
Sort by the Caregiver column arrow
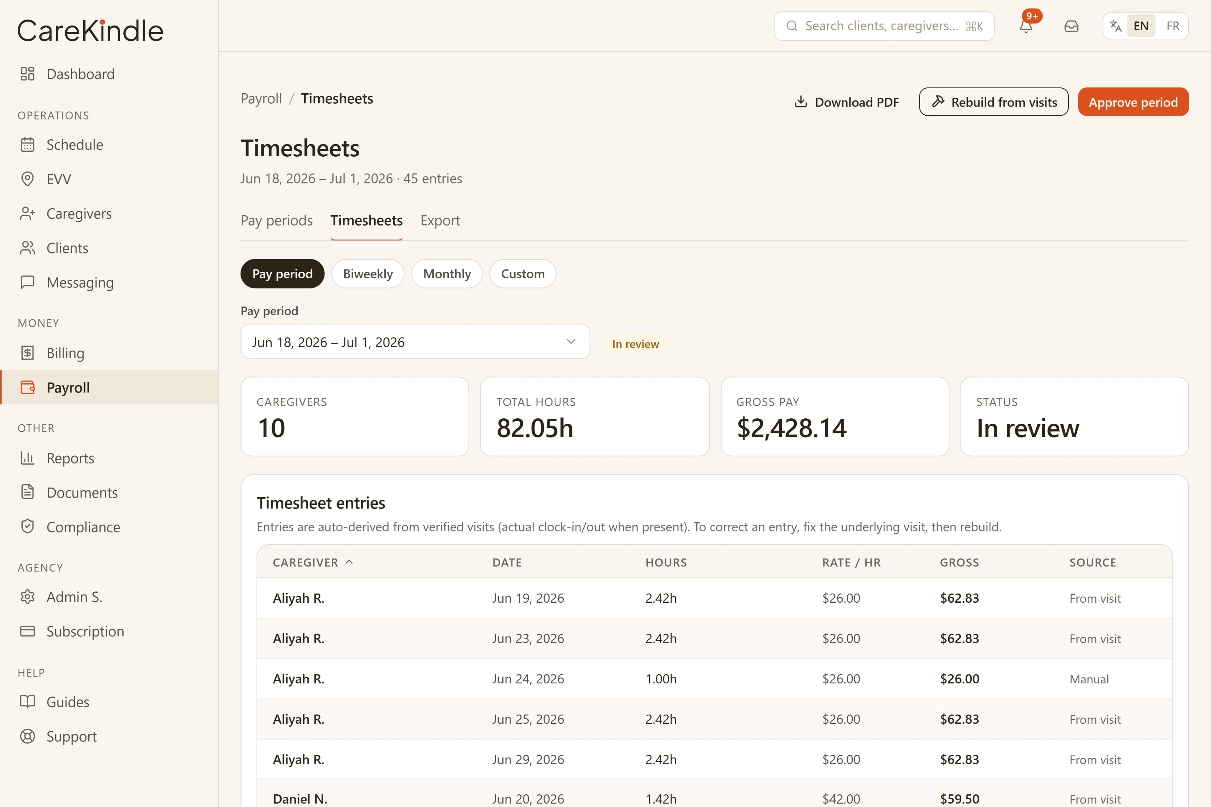coord(349,562)
